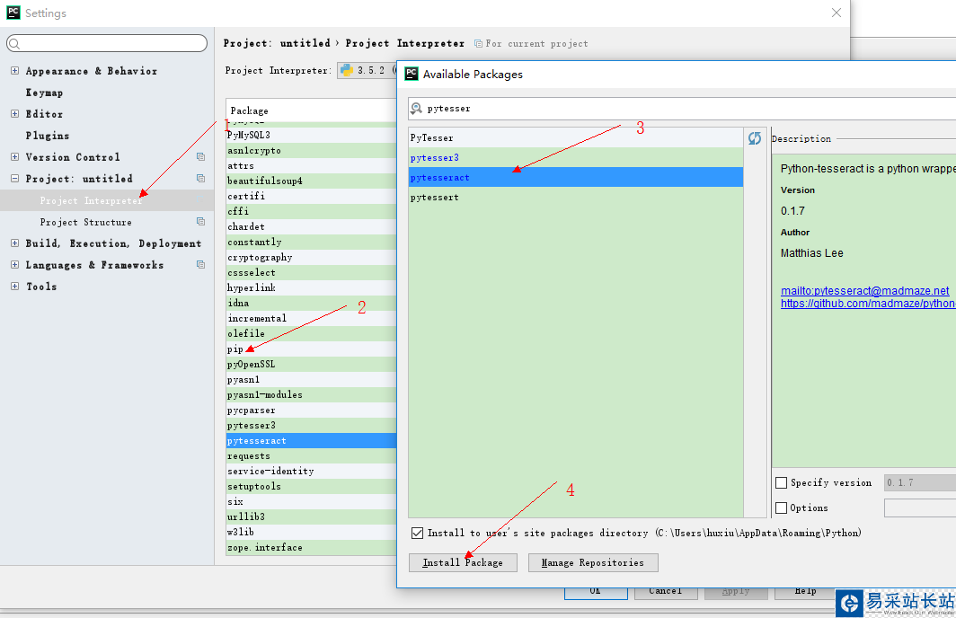Click the Install Package button
The width and height of the screenshot is (956, 618).
pos(463,562)
